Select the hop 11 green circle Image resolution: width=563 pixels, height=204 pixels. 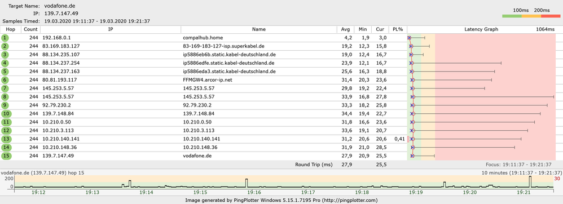coord(6,122)
